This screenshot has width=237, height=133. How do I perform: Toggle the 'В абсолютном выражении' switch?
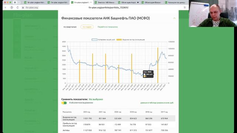click(x=64, y=103)
